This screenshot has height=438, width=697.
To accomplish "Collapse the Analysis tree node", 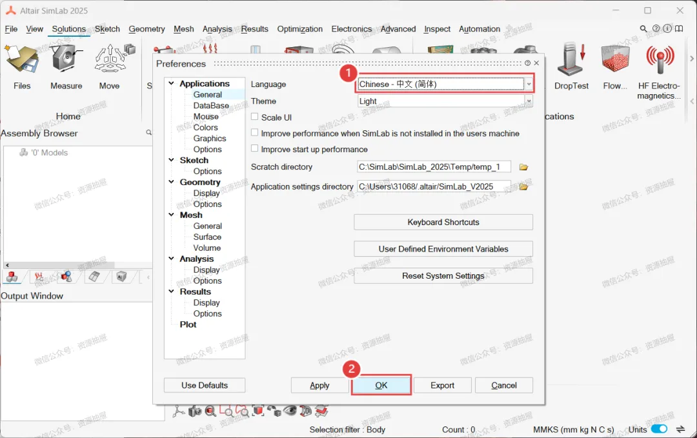I will click(x=171, y=259).
